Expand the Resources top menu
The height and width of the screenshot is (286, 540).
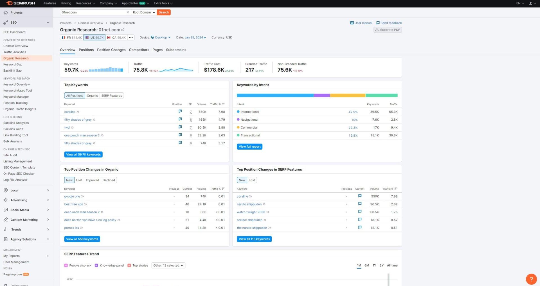coord(85,3)
